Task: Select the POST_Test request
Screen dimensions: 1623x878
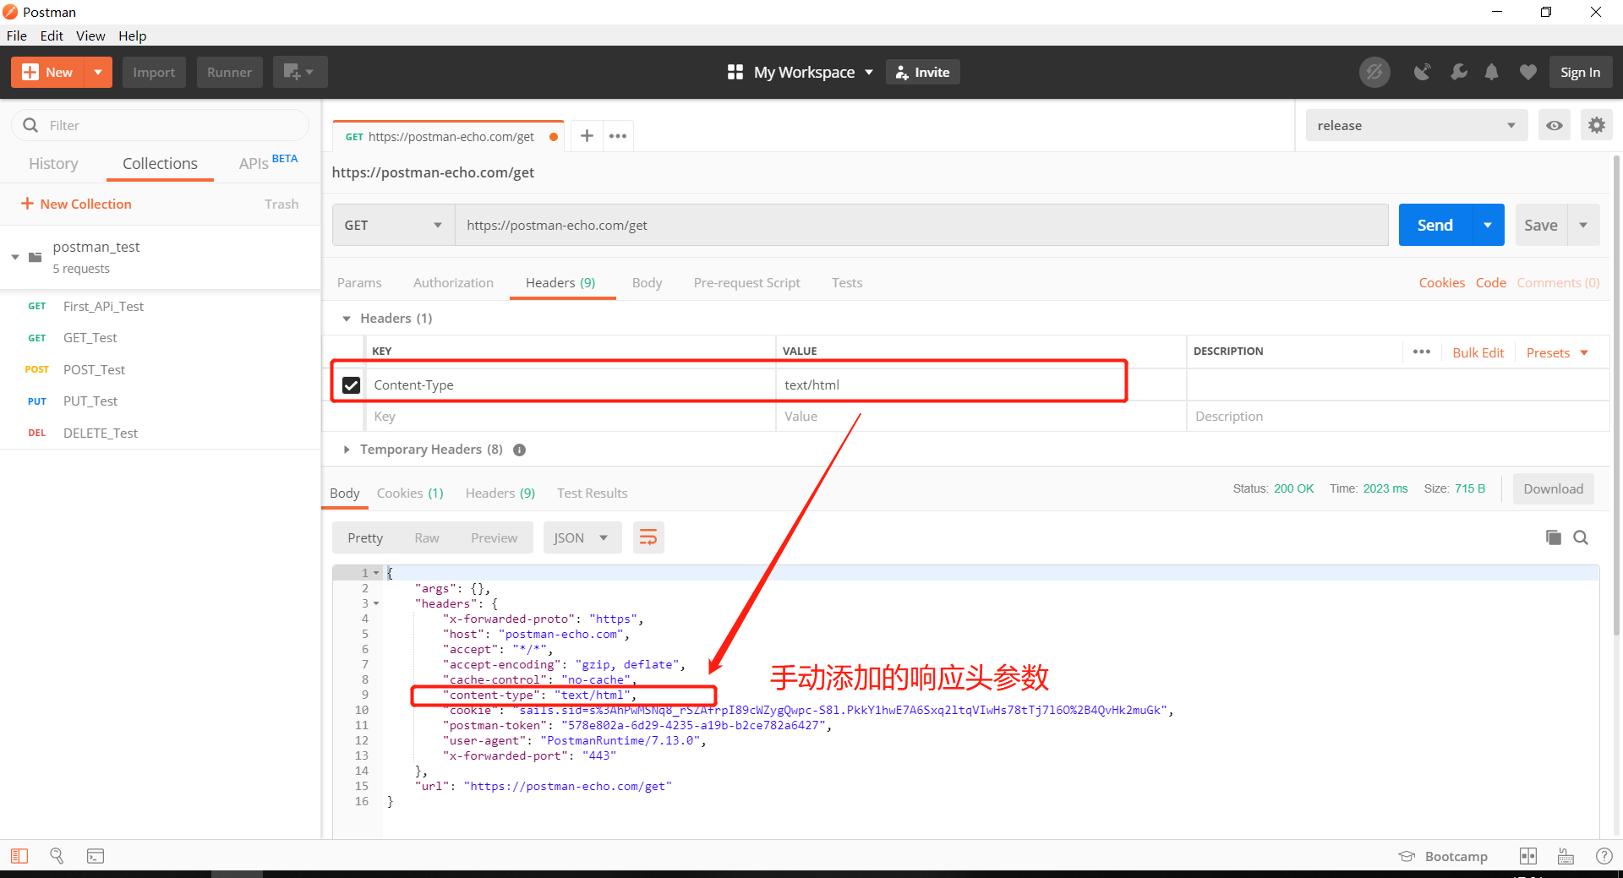Action: pos(94,369)
